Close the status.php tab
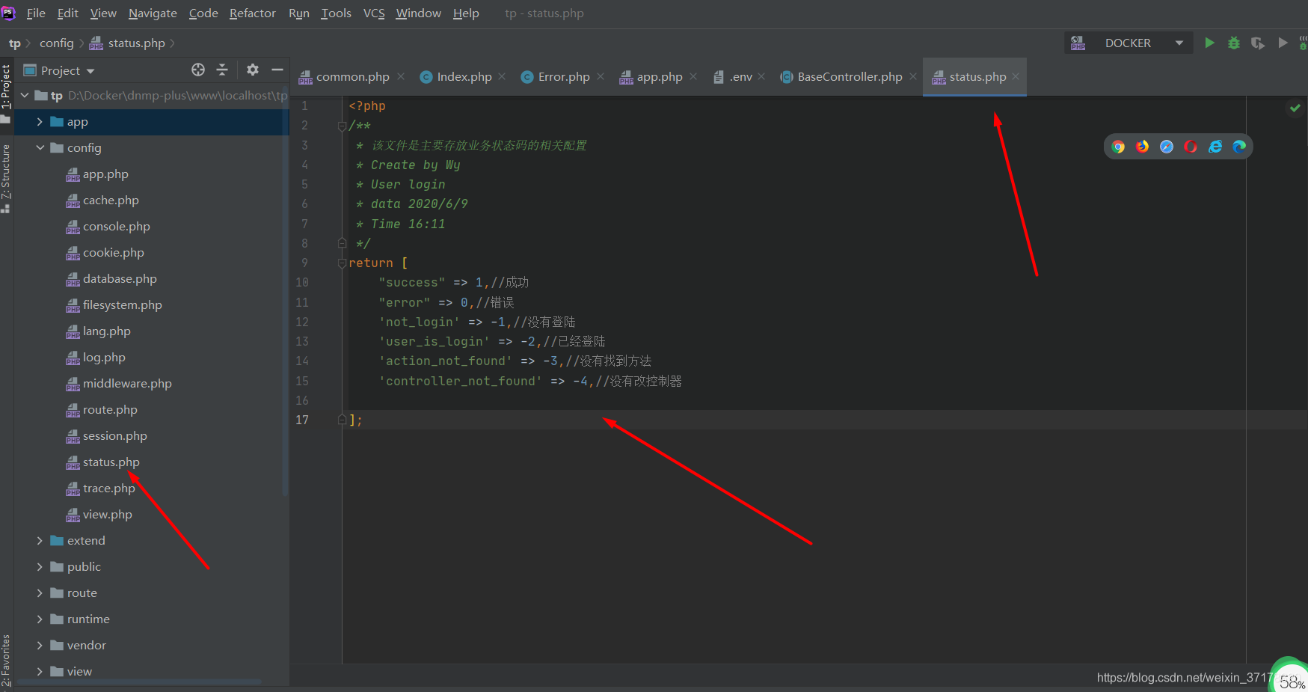 (1016, 76)
